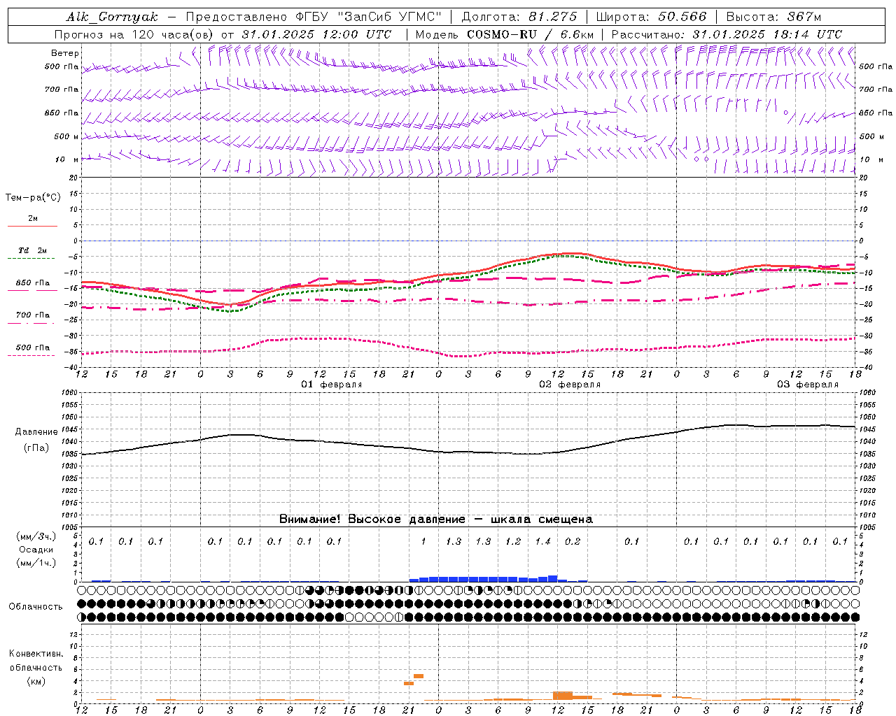Select the 'Модель COSMO-RU / 6.6км' label
This screenshot has height=716, width=896.
point(505,34)
